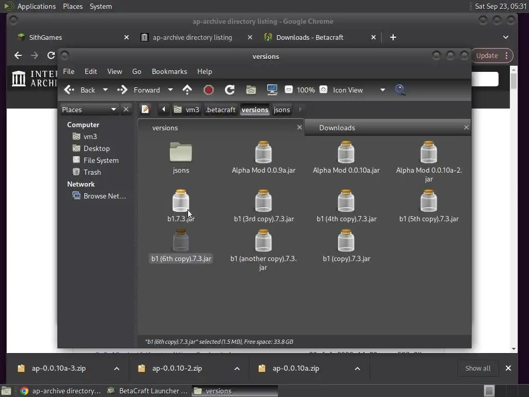Go back using the Back arrow
The height and width of the screenshot is (397, 529).
click(80, 90)
